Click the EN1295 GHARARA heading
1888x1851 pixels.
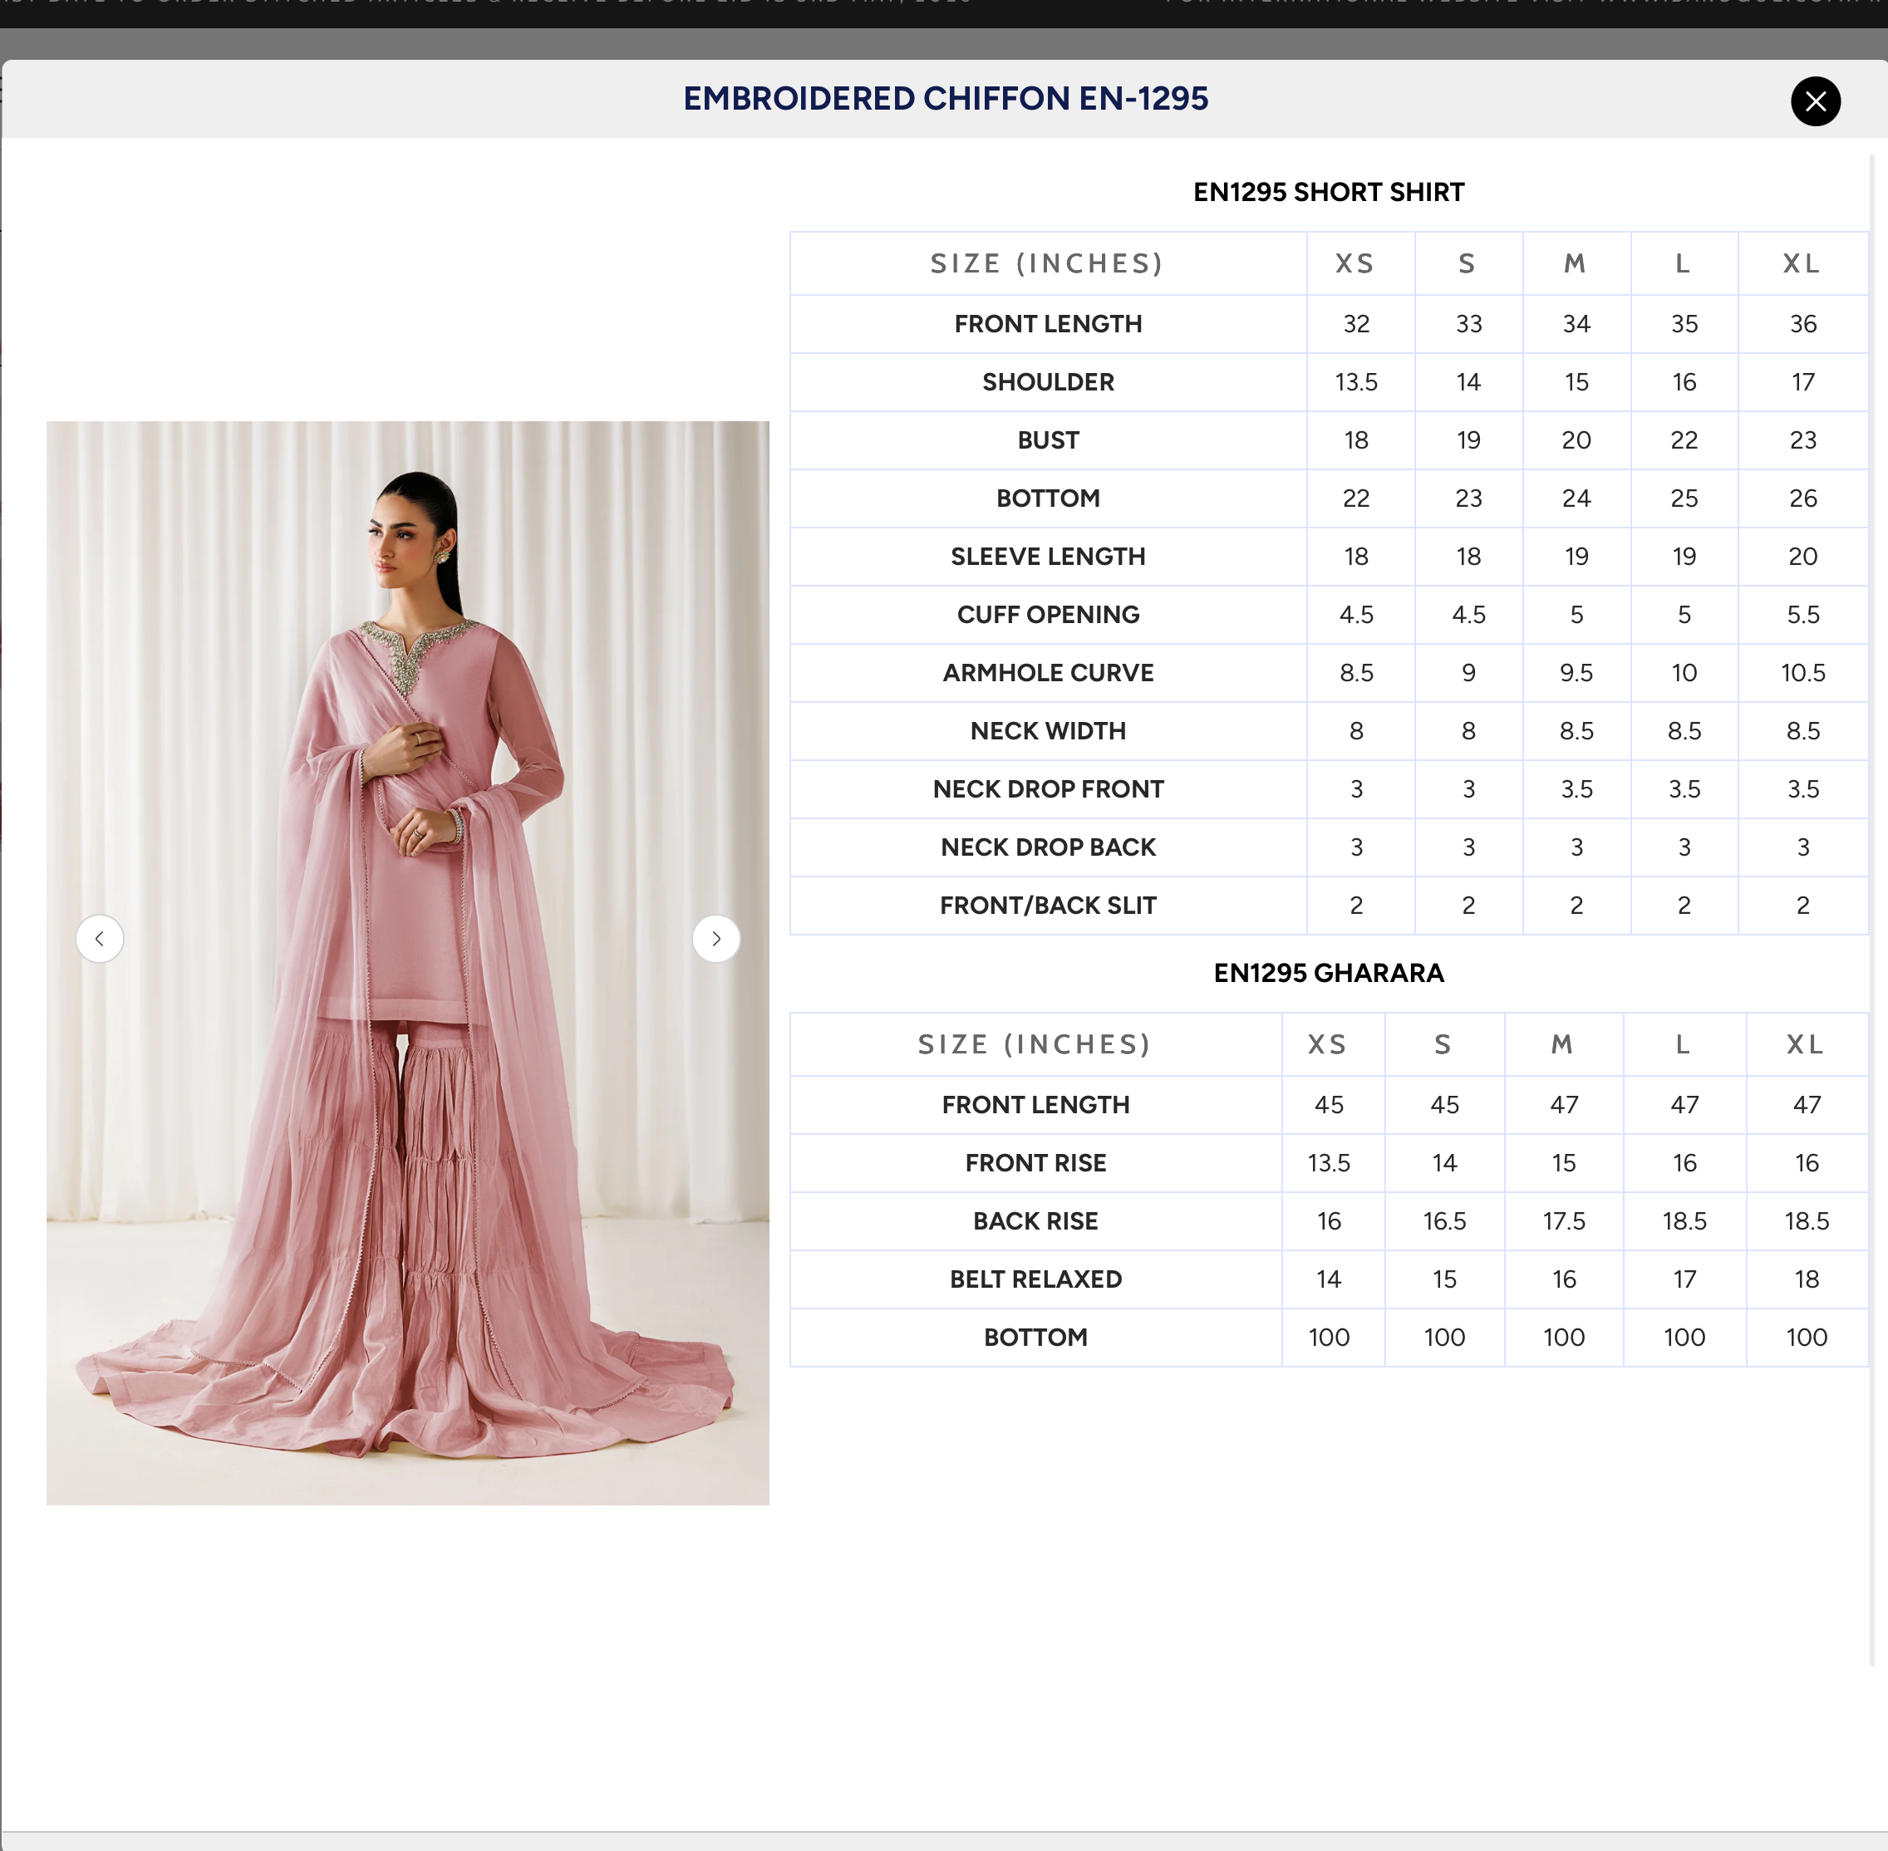[1328, 973]
